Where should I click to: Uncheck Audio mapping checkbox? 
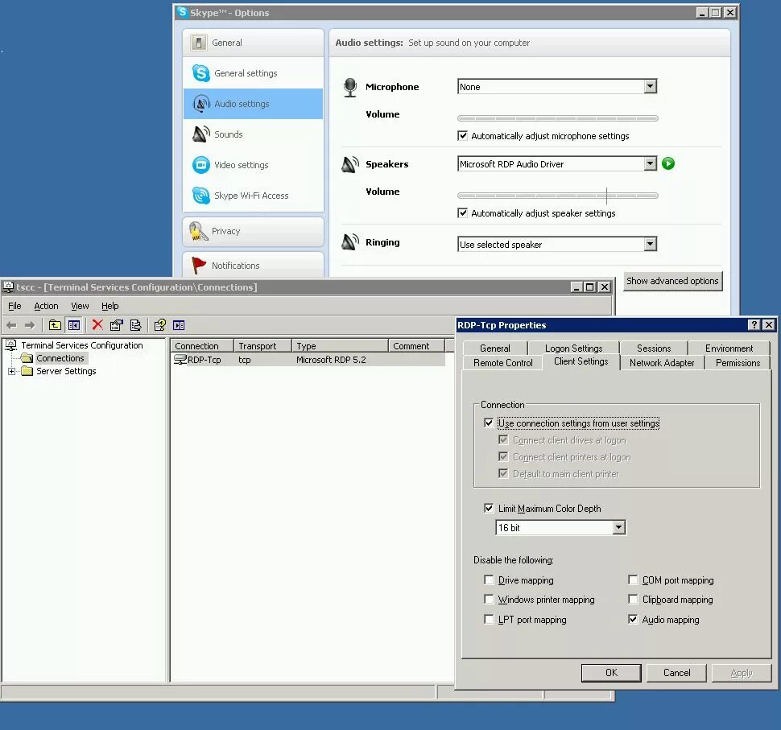click(x=633, y=620)
